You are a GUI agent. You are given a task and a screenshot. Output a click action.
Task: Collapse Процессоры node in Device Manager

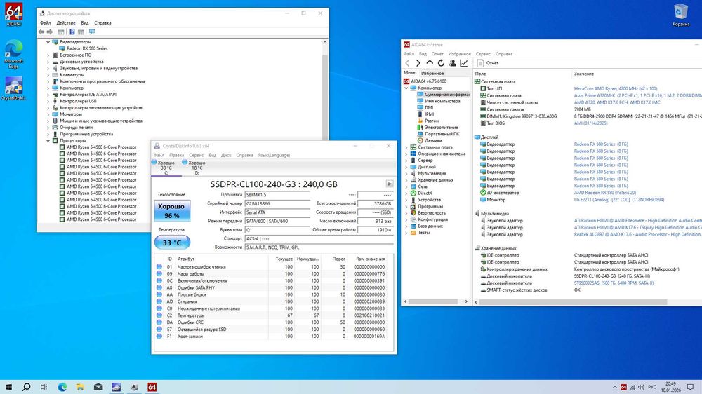tap(48, 140)
